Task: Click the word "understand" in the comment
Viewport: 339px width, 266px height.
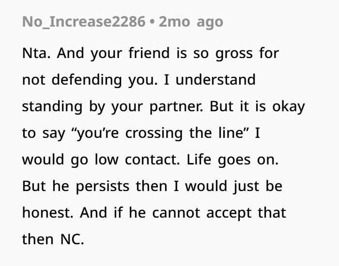Action: coord(216,80)
